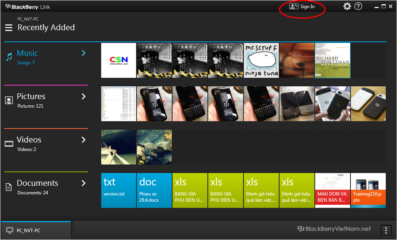Image resolution: width=397 pixels, height=240 pixels.
Task: Open the version.txt document tile
Action: point(118,190)
